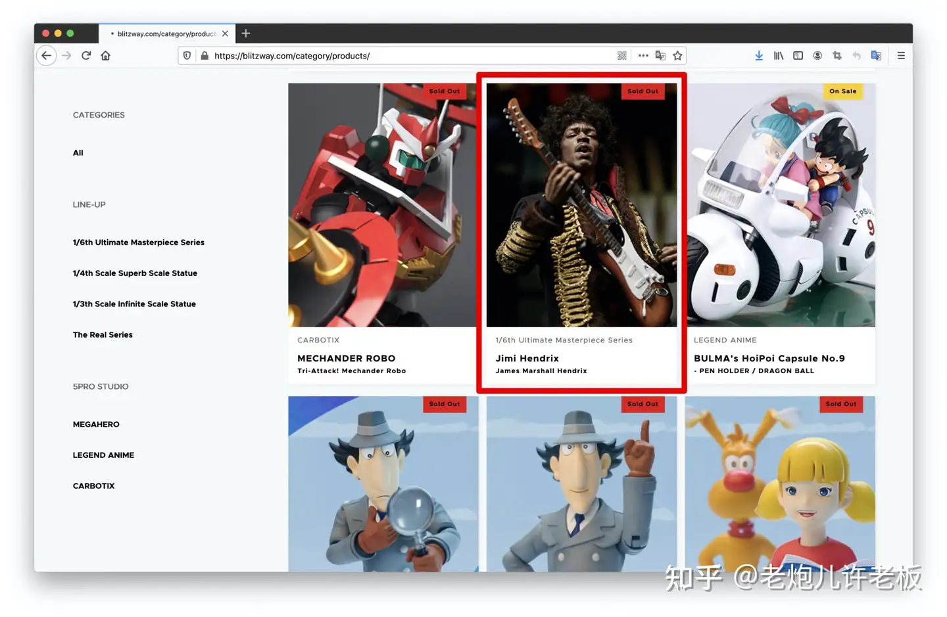The height and width of the screenshot is (617, 947).
Task: Click the grayed undo arrow icon
Action: coord(856,56)
